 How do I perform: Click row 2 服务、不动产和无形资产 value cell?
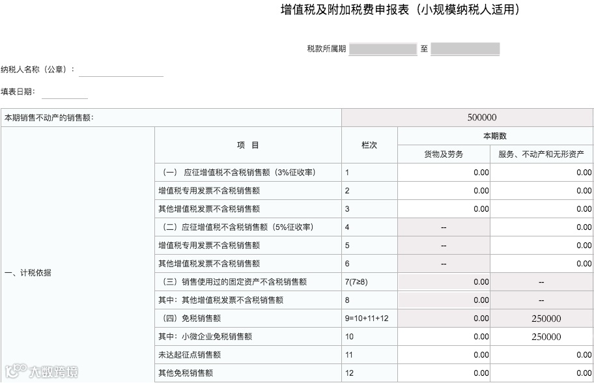tap(542, 191)
